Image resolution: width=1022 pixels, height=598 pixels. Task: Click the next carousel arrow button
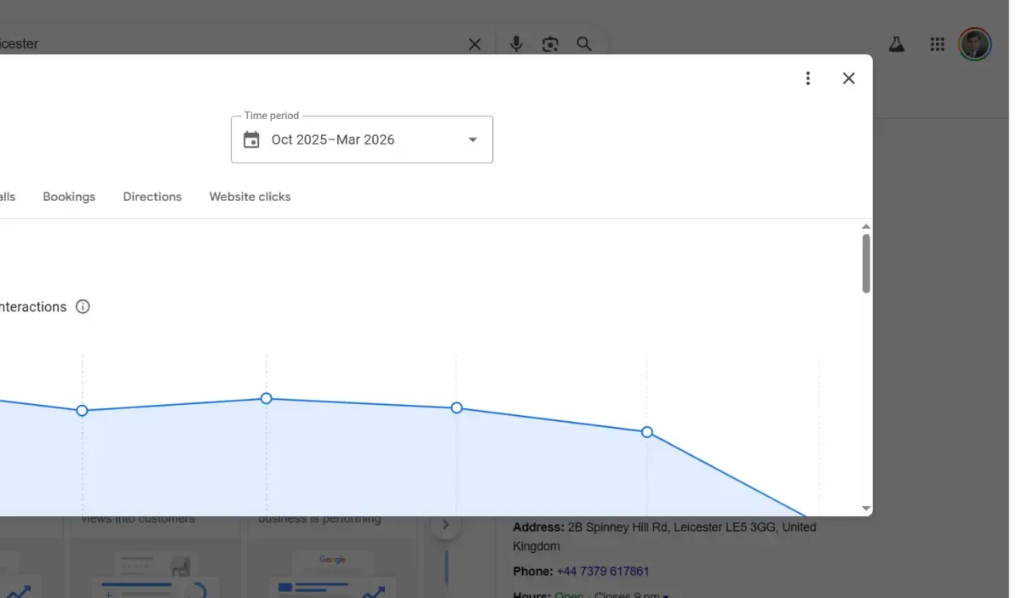445,525
